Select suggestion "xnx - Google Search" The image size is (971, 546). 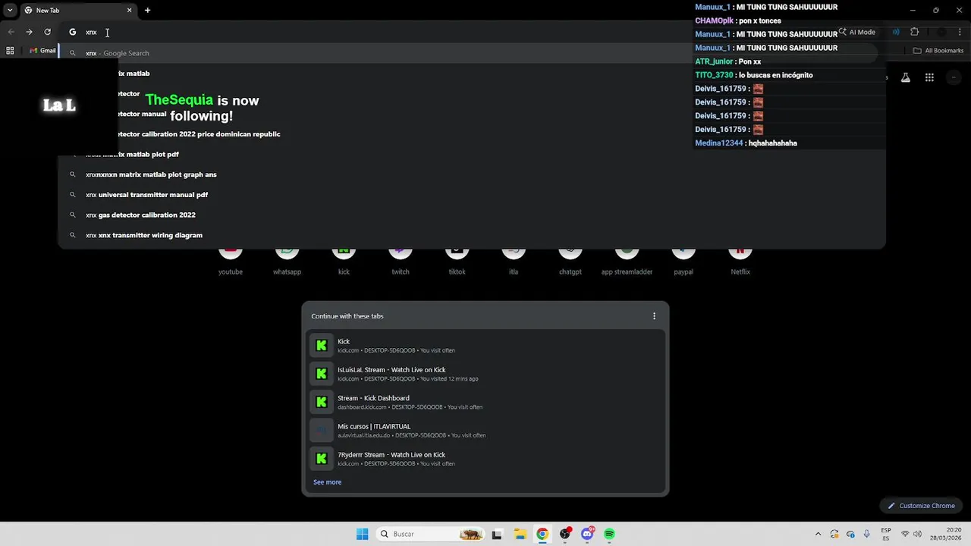coord(470,53)
